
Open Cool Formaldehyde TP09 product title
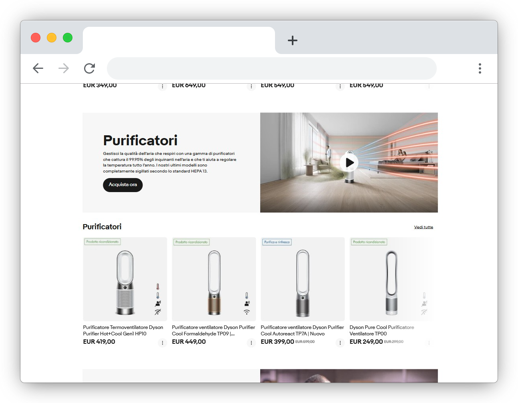coord(213,331)
